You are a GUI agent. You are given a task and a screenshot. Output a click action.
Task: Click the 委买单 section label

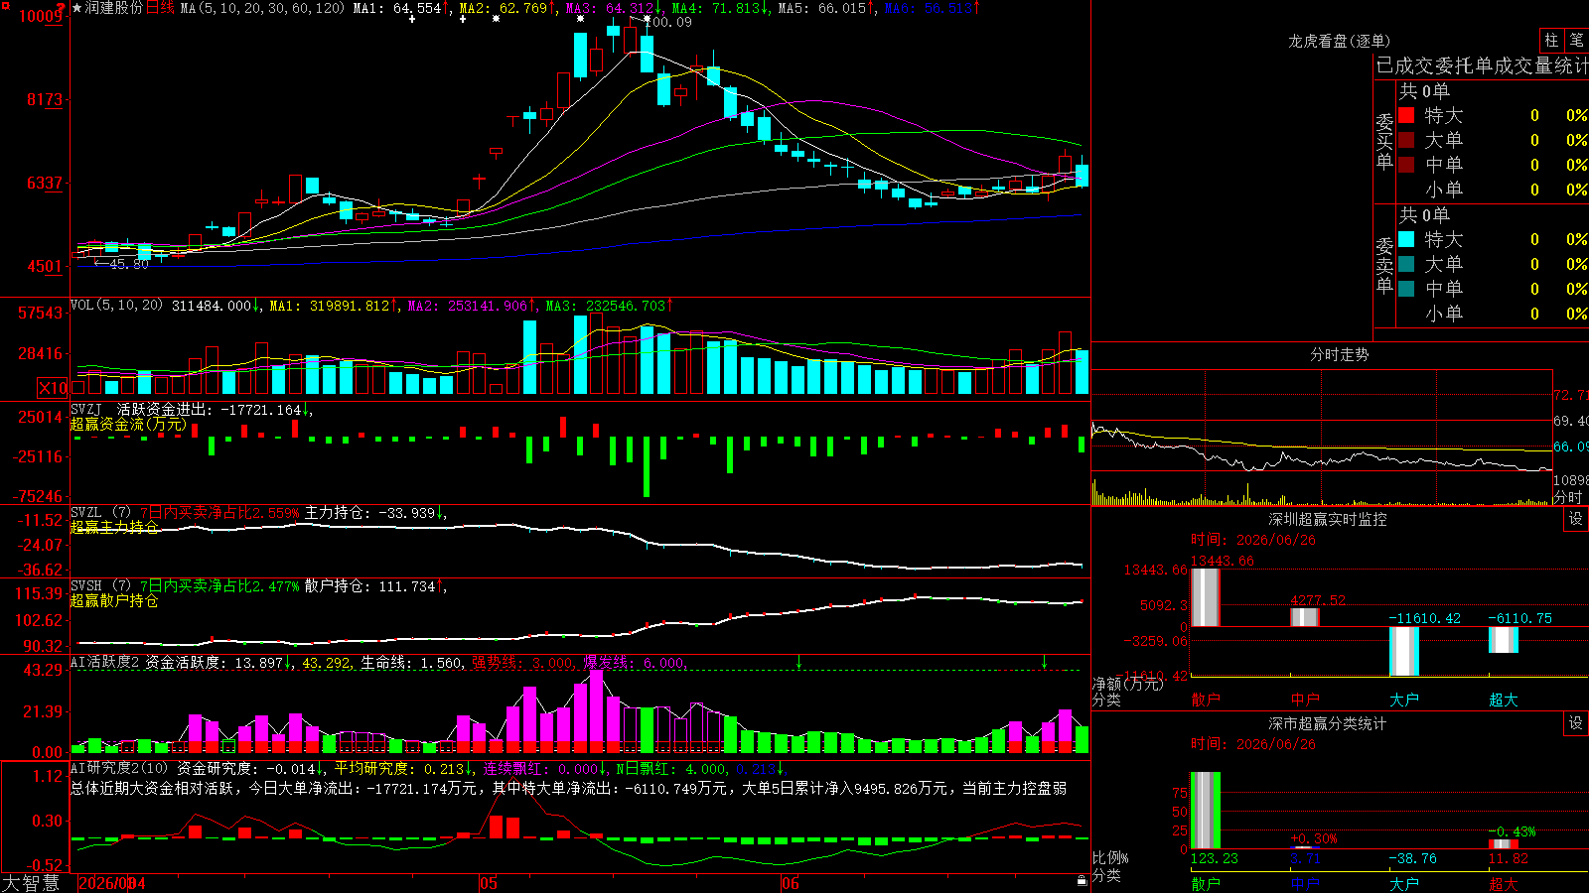(1384, 142)
